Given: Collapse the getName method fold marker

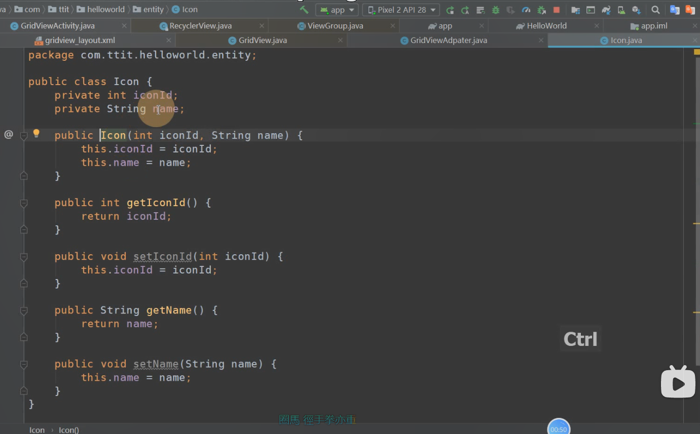Looking at the screenshot, I should tap(24, 310).
